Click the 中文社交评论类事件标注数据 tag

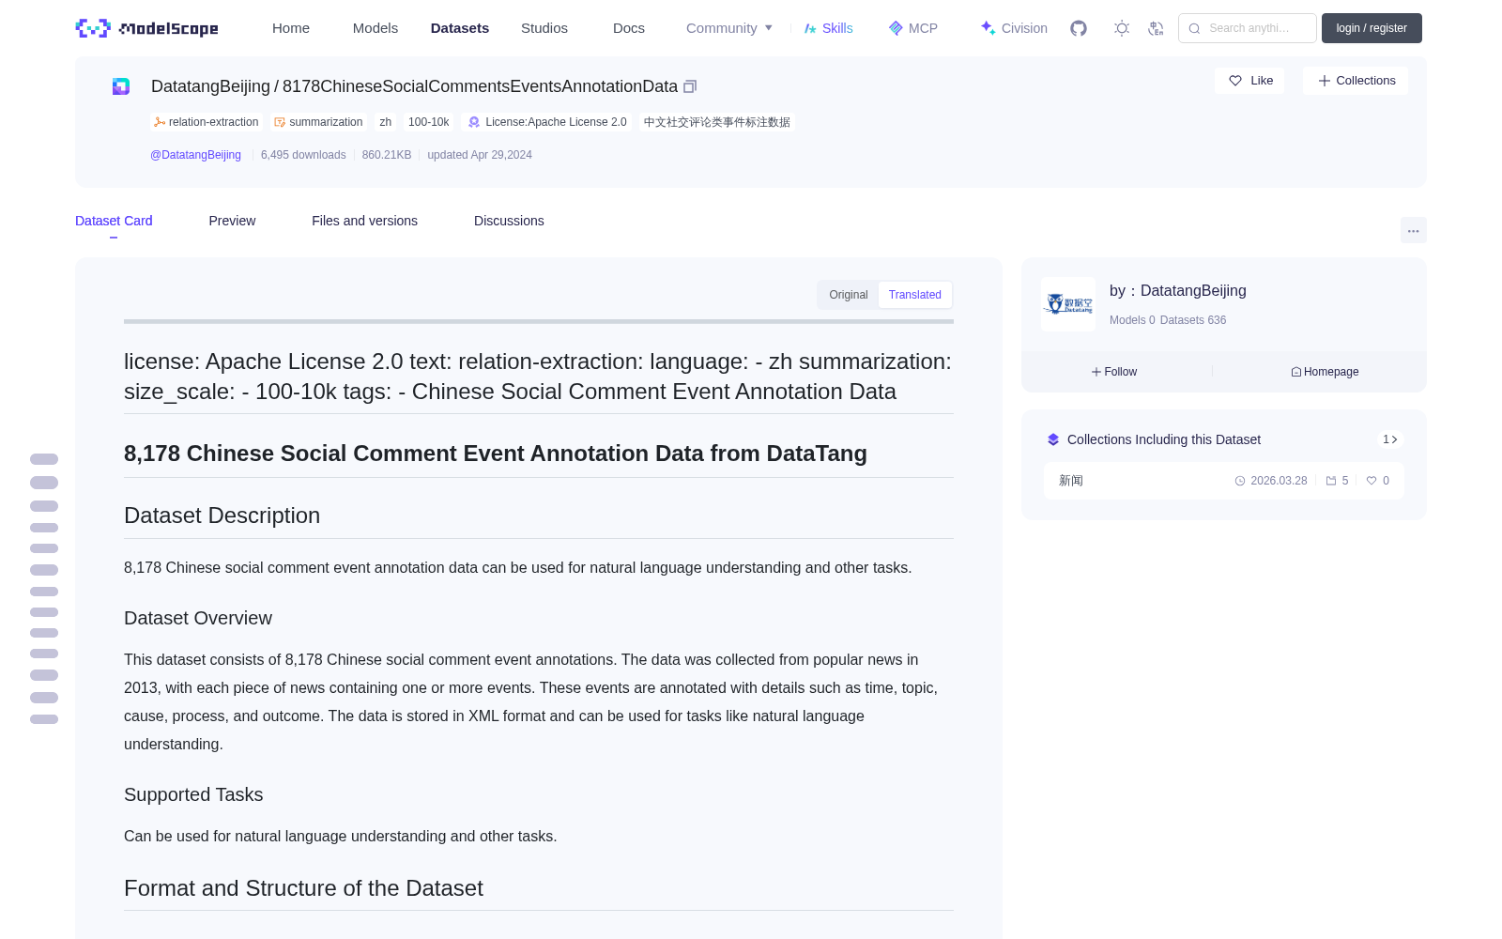pos(717,122)
